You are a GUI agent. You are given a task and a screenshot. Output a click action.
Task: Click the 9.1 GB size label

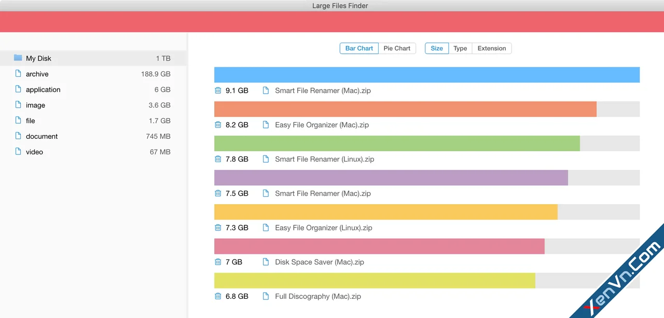[x=237, y=91]
